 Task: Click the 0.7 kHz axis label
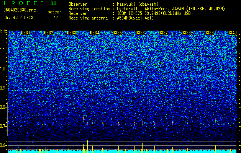coord(3,126)
